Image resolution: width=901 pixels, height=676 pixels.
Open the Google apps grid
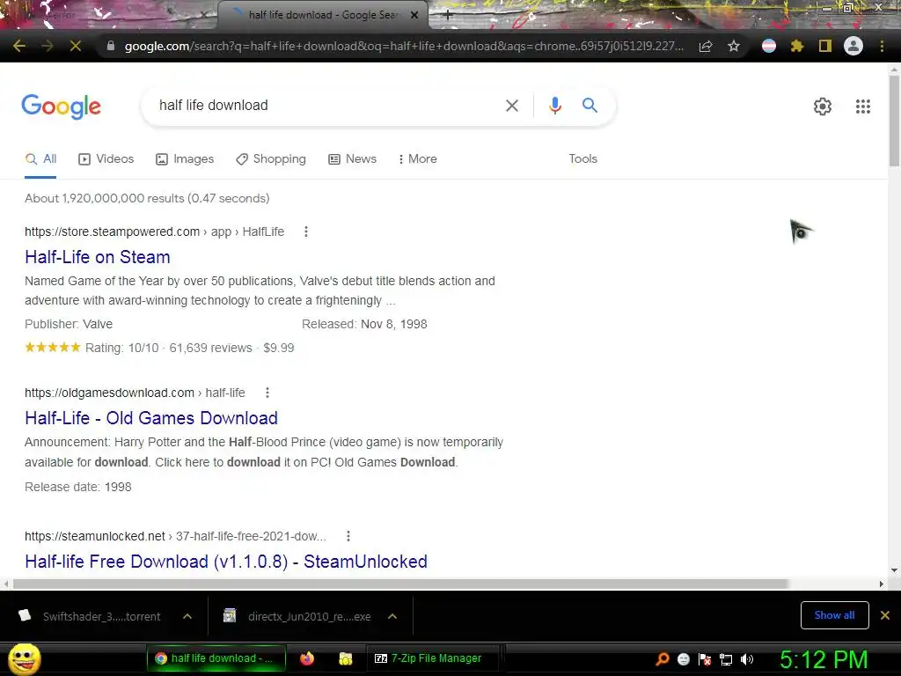862,107
